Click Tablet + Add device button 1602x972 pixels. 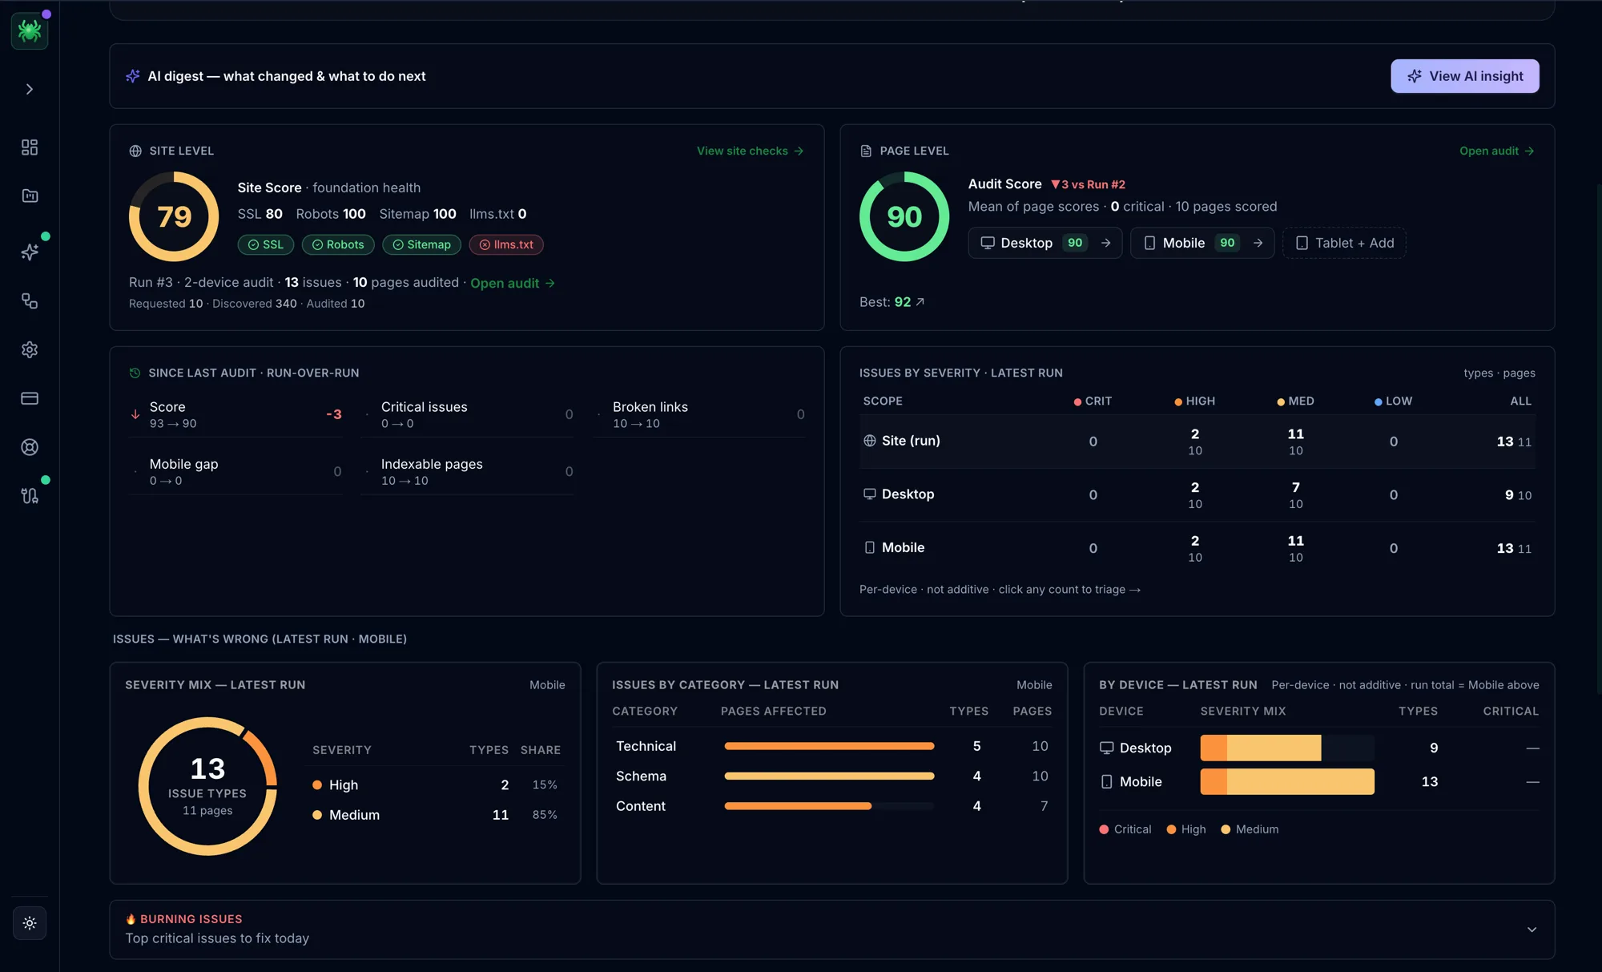tap(1344, 243)
